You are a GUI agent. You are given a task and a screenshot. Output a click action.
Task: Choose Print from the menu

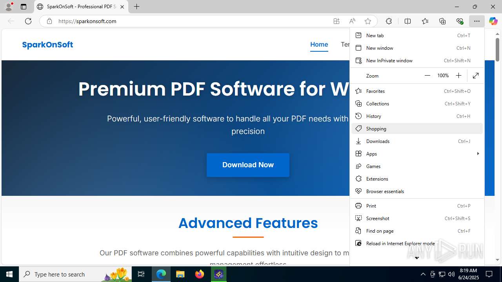417,206
